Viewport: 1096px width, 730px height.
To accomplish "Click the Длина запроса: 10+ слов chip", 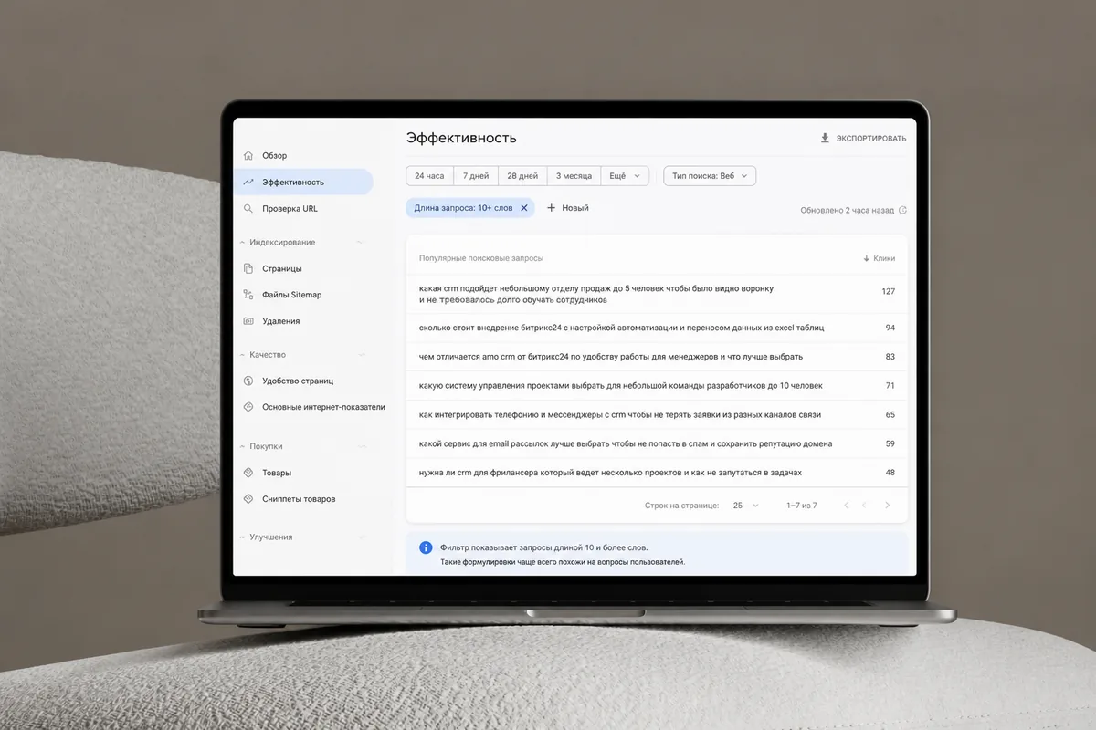I will [471, 208].
